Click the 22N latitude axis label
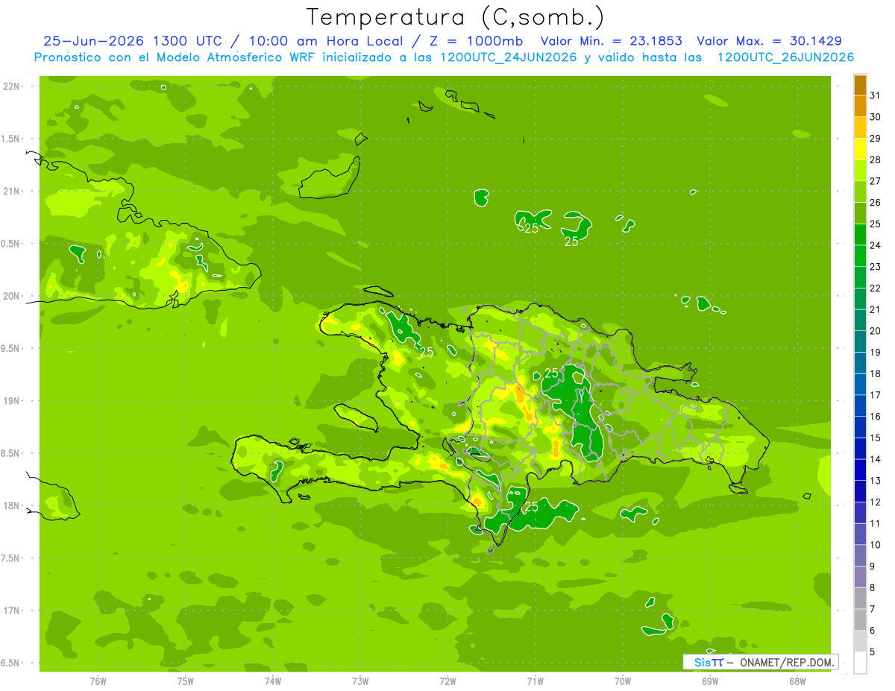The height and width of the screenshot is (691, 895). (11, 86)
